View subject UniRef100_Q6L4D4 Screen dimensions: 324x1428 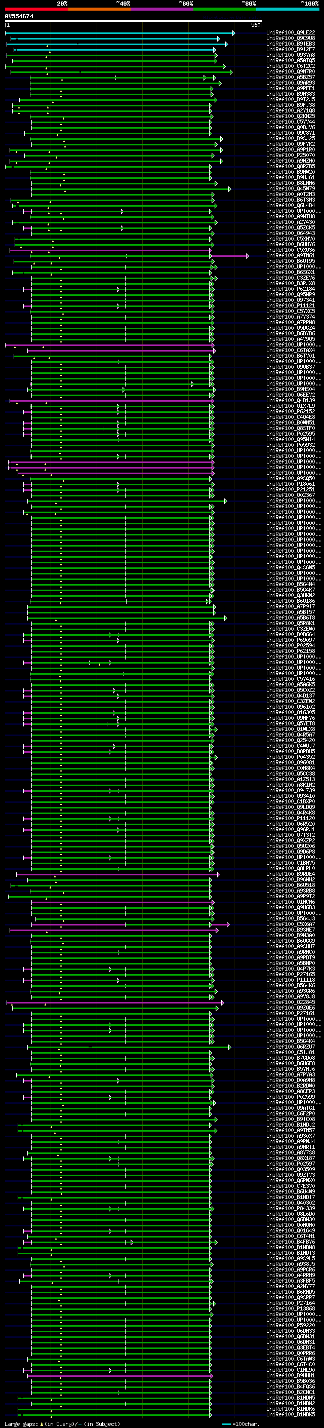coord(291,205)
